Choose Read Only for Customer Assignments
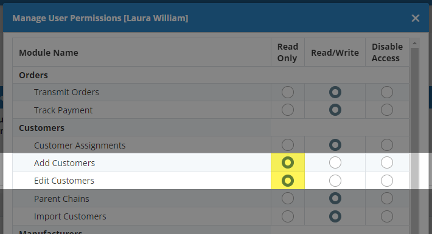The image size is (432, 234). point(288,145)
